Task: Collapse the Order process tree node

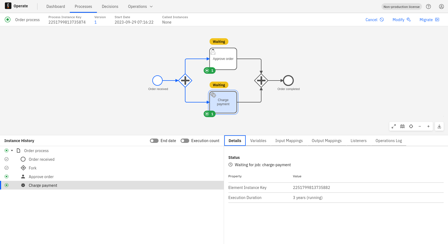Action: tap(12, 150)
